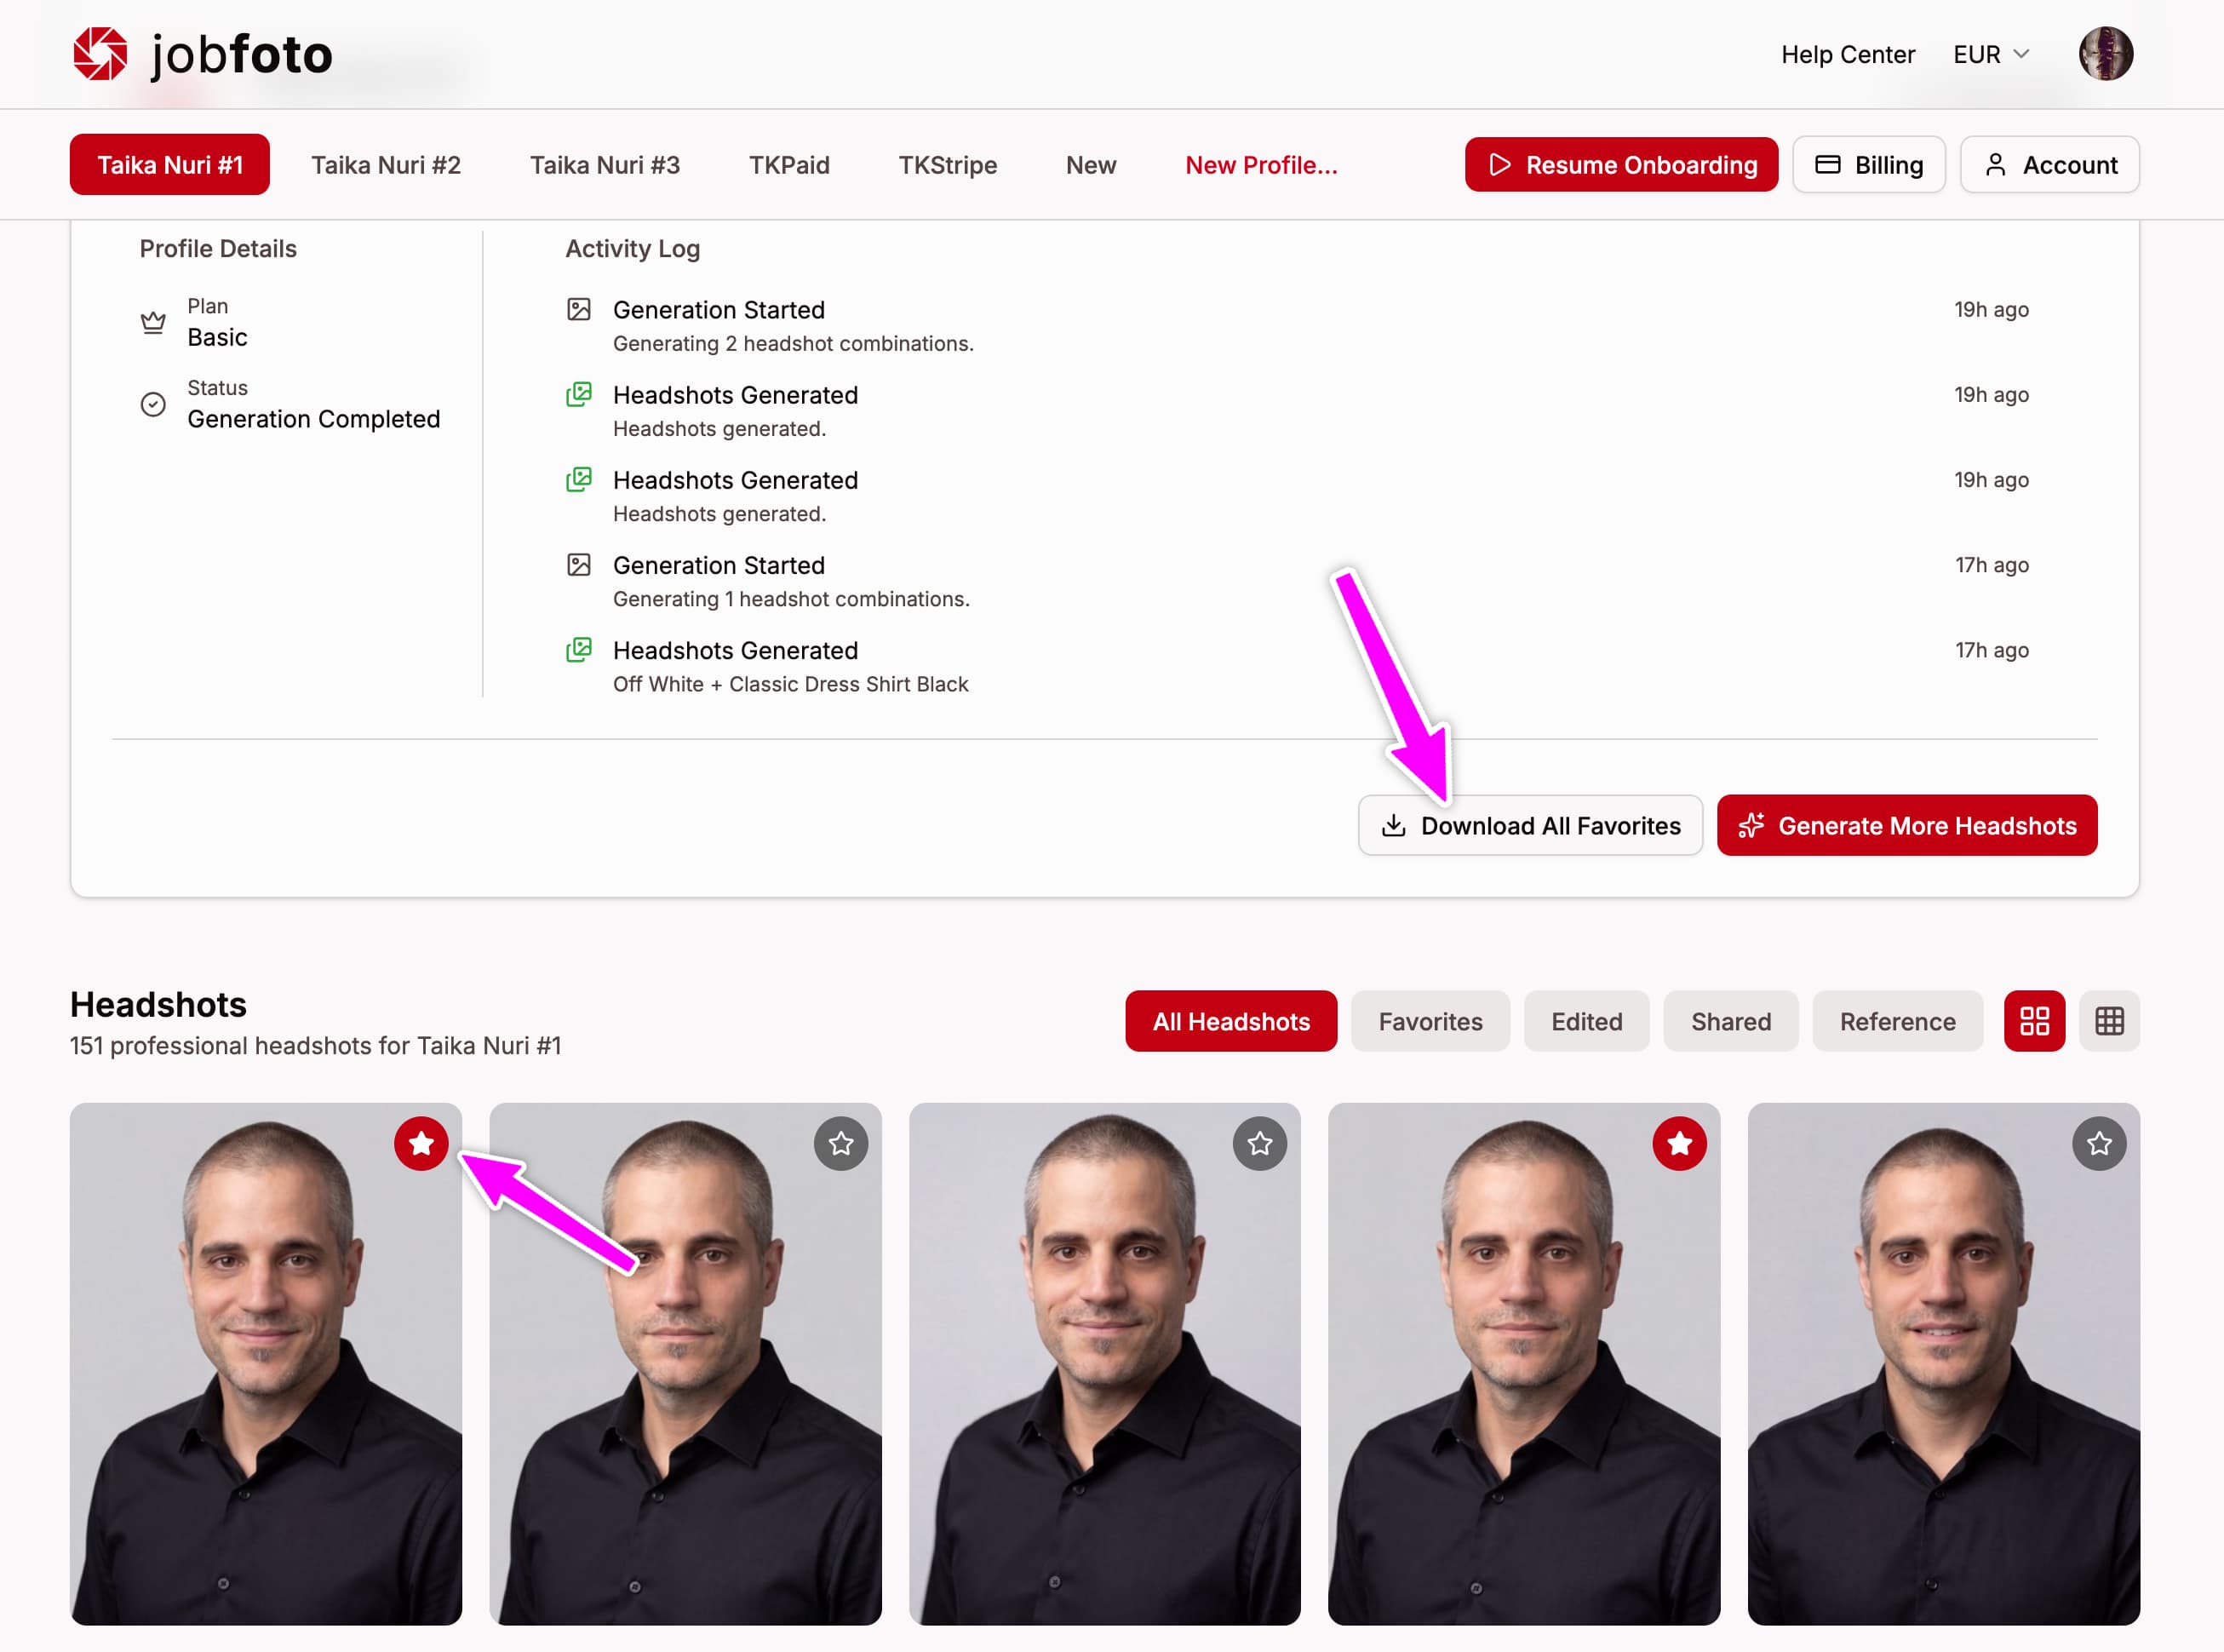Favorite the second headshot star
The image size is (2224, 1652).
[x=841, y=1143]
